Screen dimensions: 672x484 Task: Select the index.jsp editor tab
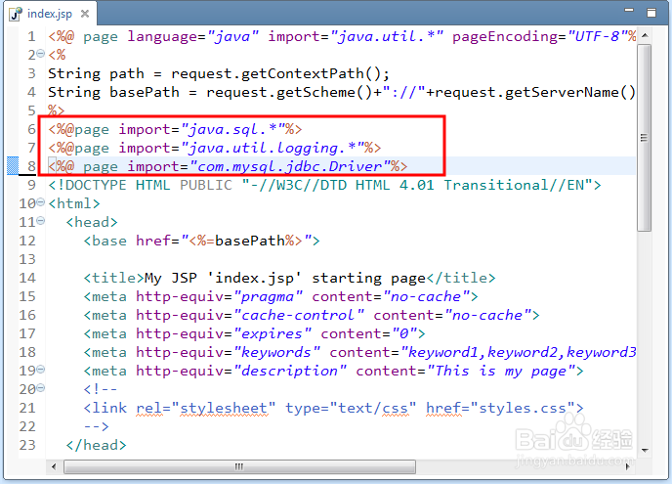50,14
